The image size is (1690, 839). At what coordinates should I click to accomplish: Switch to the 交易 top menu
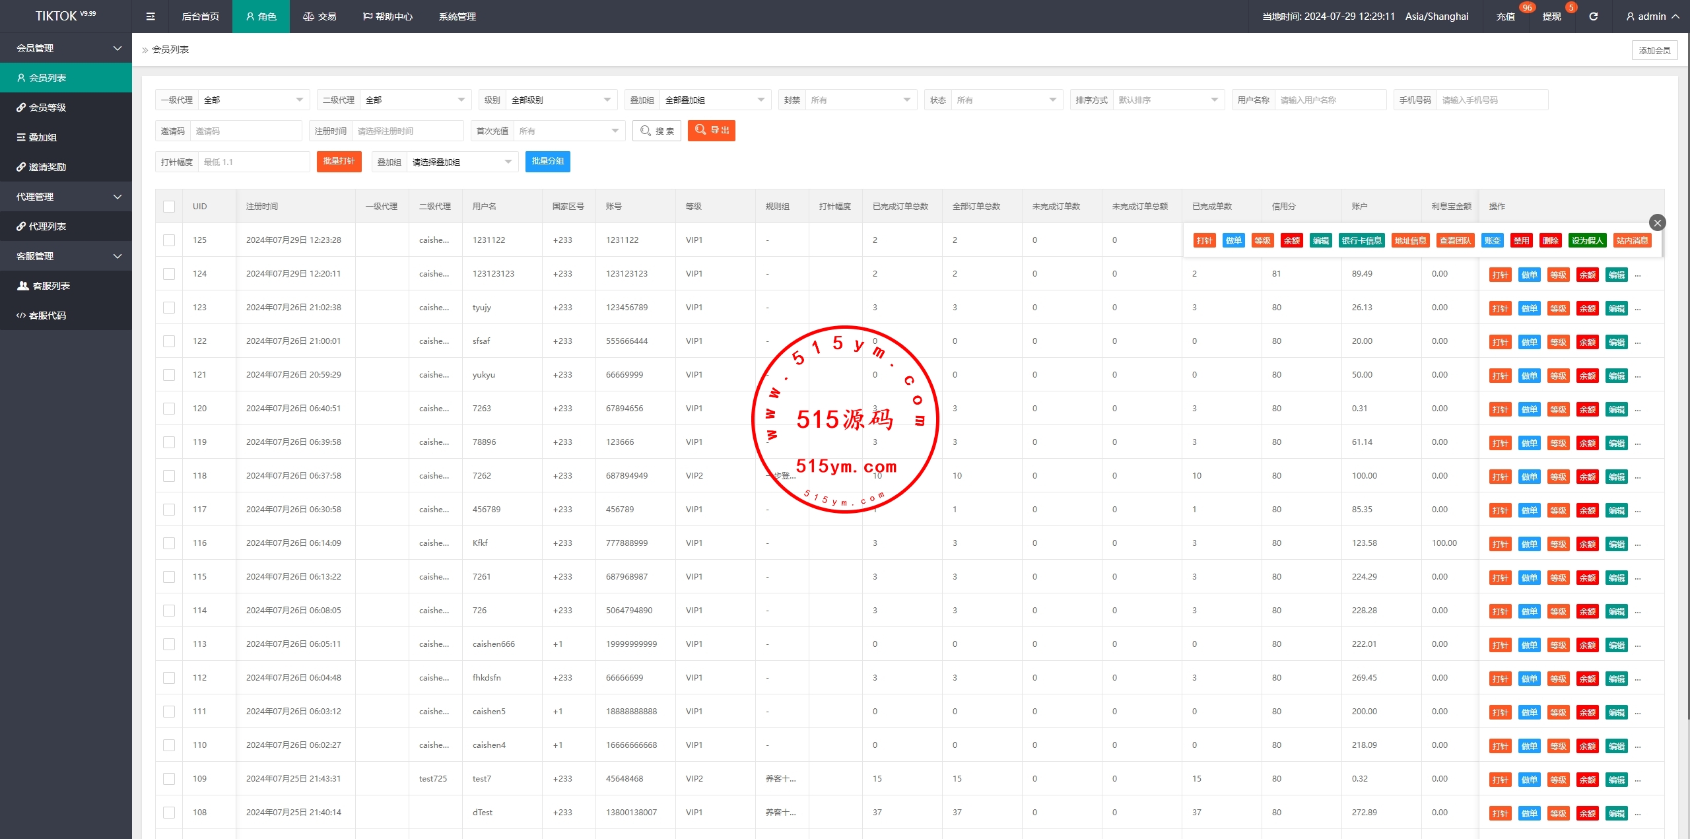[320, 17]
